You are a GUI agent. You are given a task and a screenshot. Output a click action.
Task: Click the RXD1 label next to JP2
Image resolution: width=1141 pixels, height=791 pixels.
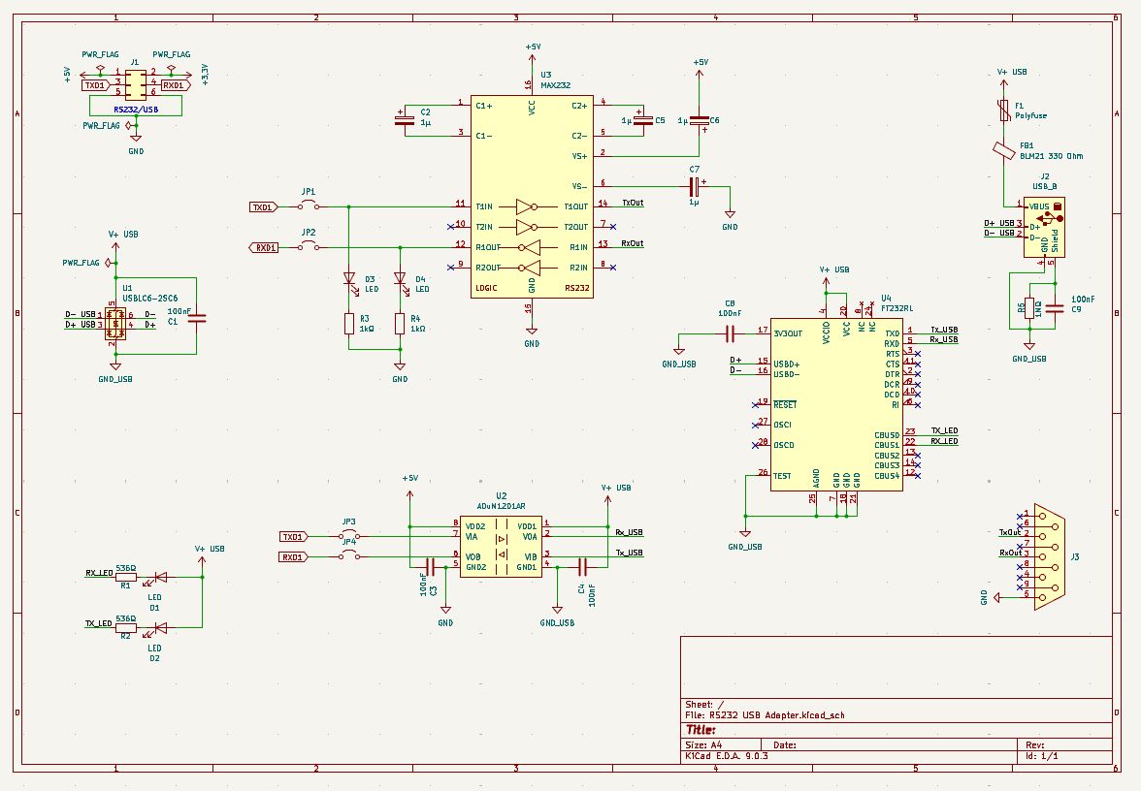tap(263, 247)
